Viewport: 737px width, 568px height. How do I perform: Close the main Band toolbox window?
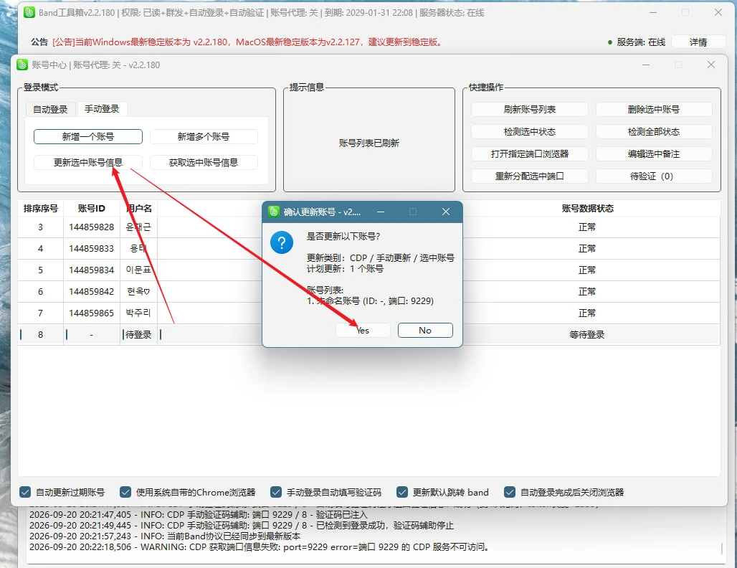[x=718, y=12]
